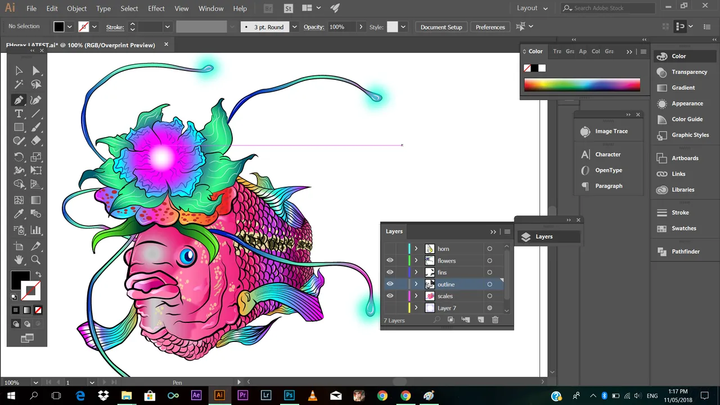Screen dimensions: 720x405
Task: Select the Eyedropper tool
Action: 19,214
